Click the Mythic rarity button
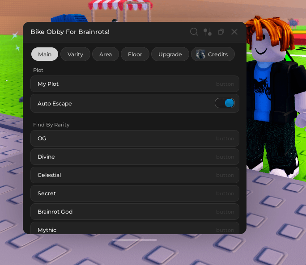 135,228
